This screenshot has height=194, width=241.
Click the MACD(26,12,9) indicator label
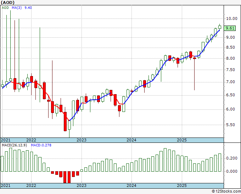[x=15, y=145]
